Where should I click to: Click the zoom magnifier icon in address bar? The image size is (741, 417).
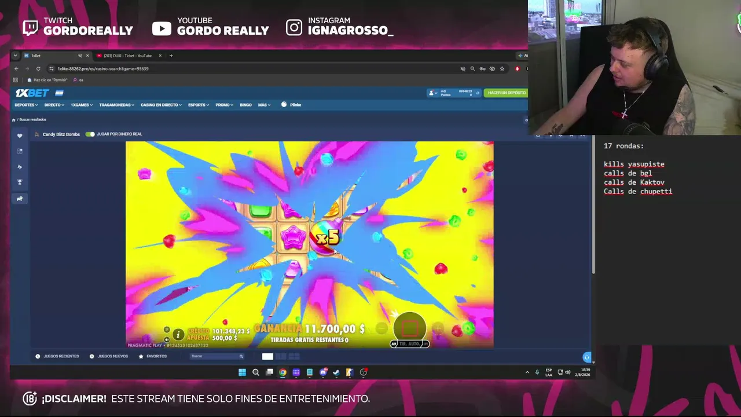(472, 68)
